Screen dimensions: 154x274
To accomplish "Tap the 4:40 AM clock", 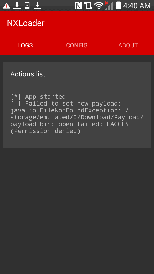I will pos(137,6).
